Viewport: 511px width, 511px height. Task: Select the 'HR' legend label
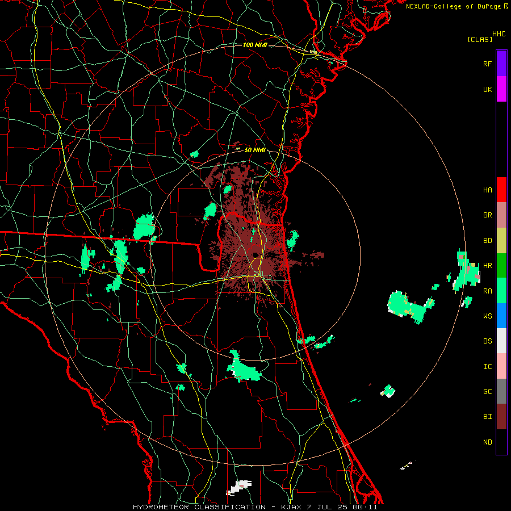coord(488,266)
